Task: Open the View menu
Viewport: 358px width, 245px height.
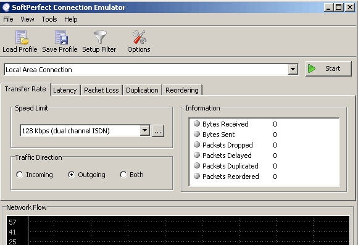Action: coord(27,19)
